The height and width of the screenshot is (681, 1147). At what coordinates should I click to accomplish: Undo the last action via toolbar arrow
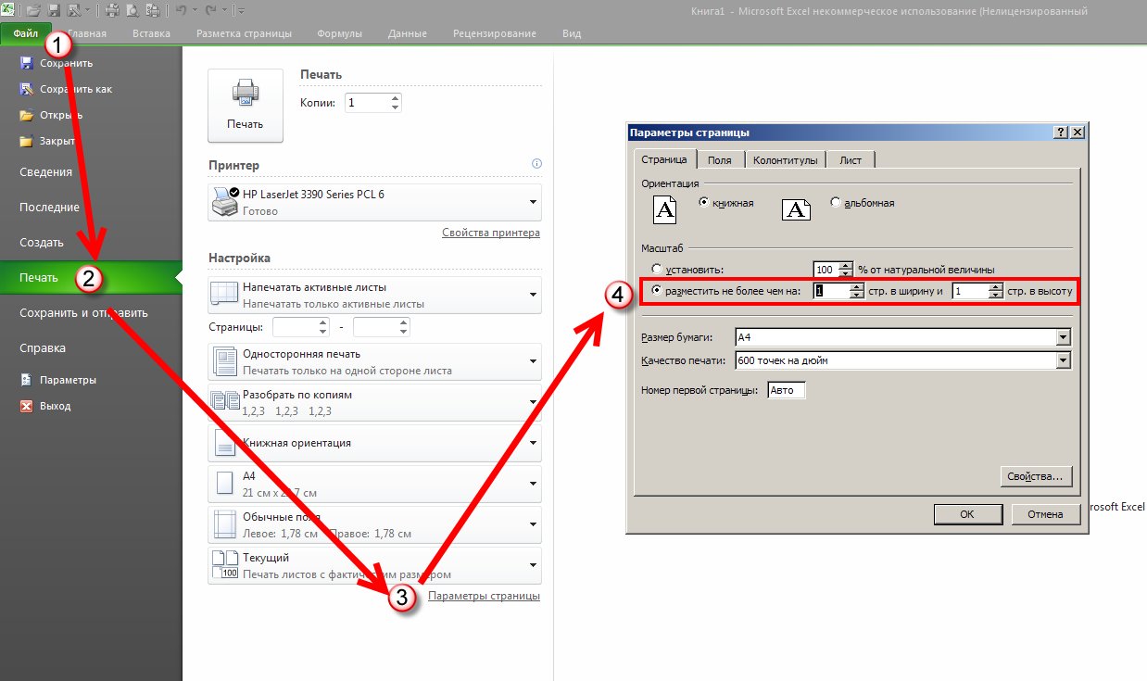[x=181, y=11]
